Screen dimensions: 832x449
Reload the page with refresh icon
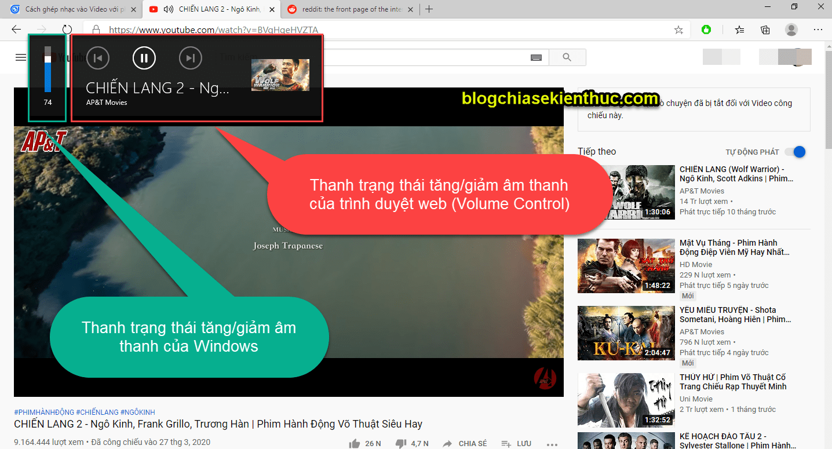tap(67, 30)
